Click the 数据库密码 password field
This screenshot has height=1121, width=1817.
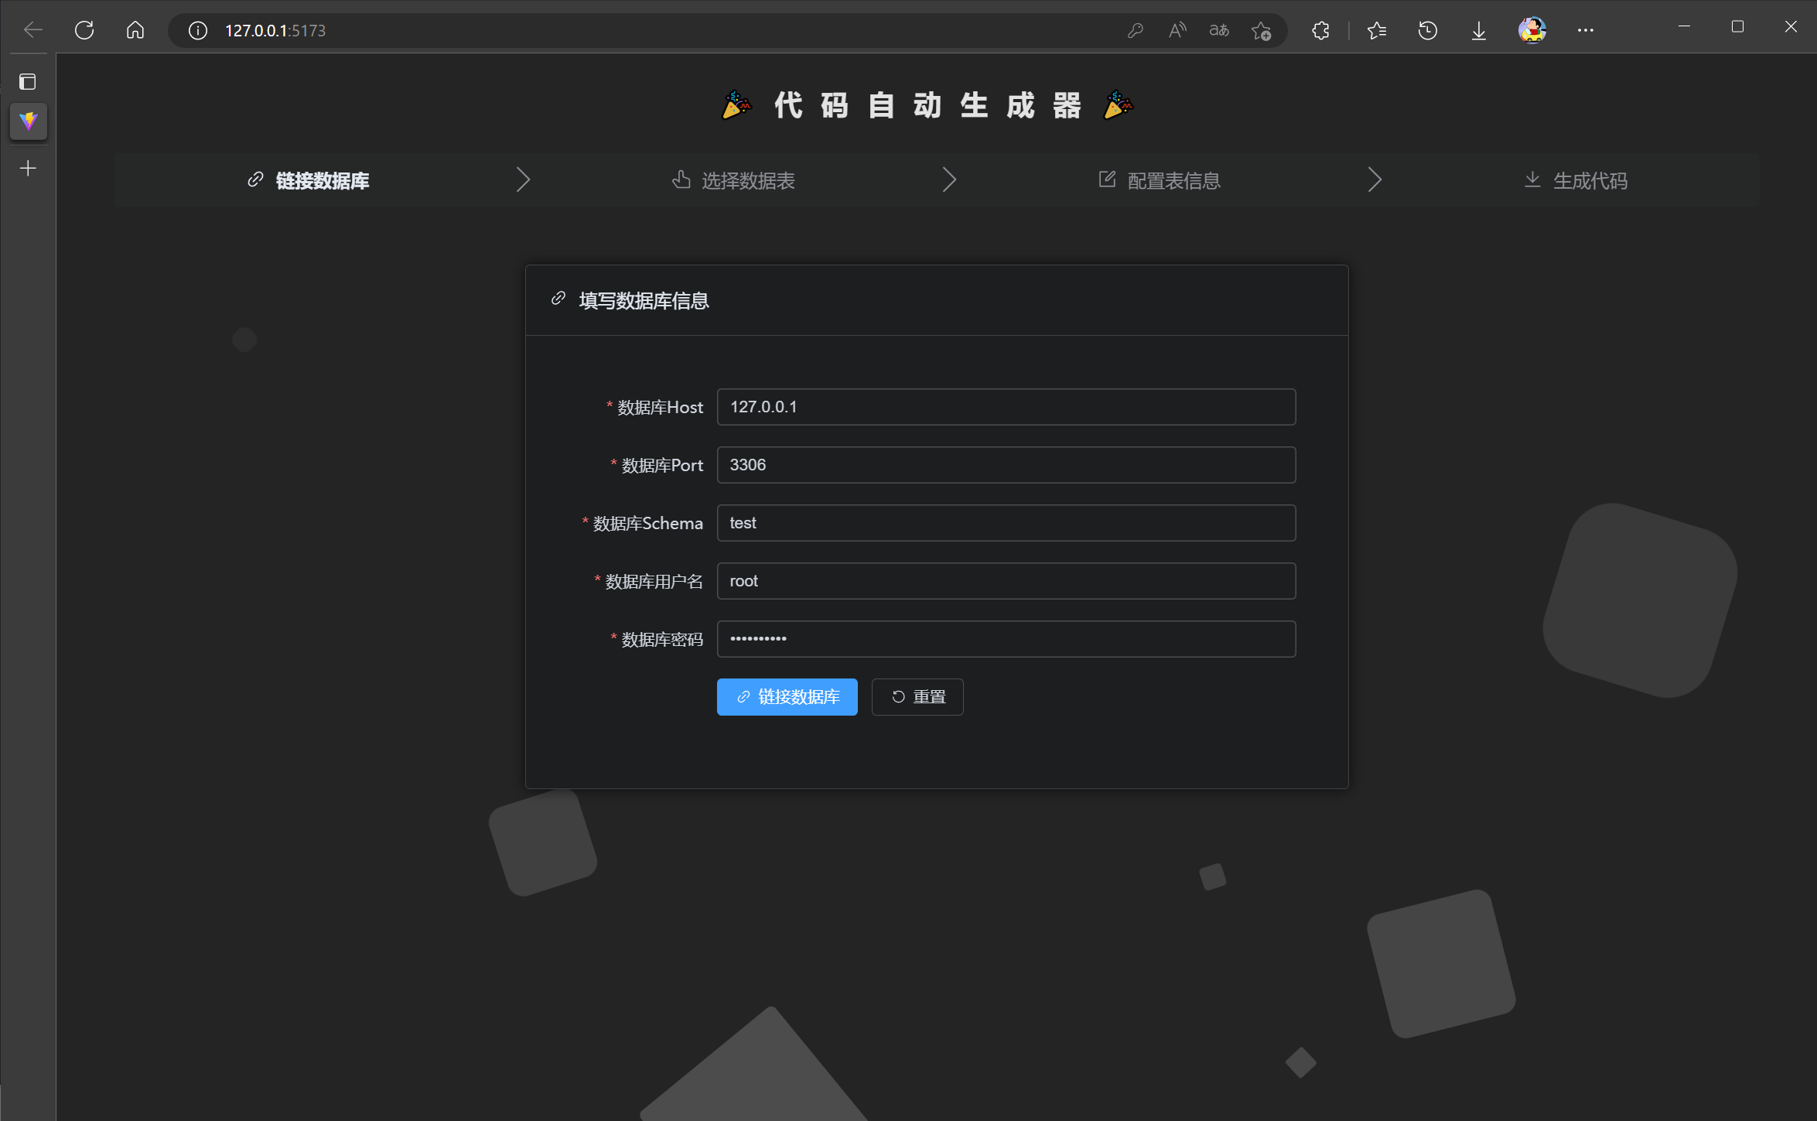1006,639
